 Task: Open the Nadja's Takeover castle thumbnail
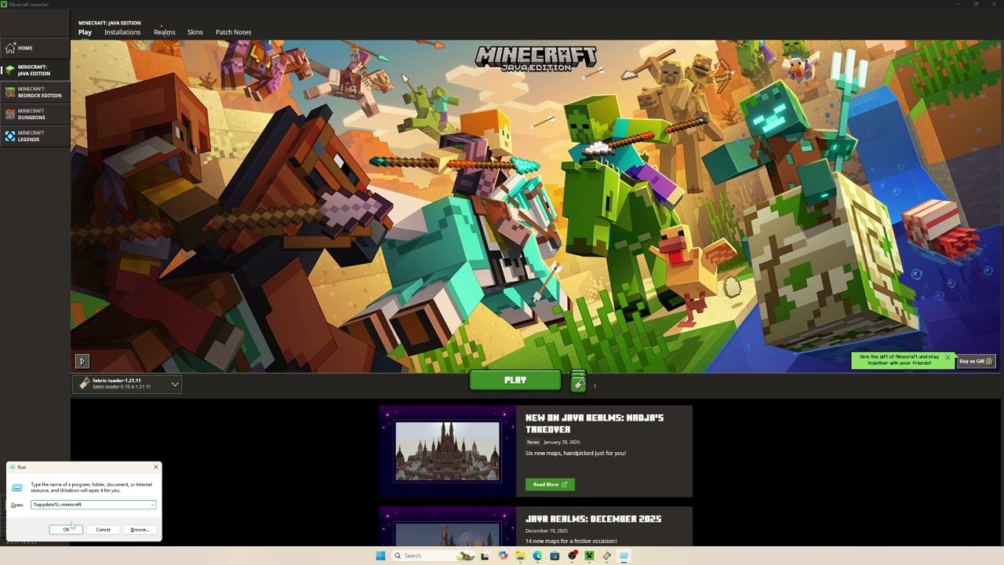point(447,451)
